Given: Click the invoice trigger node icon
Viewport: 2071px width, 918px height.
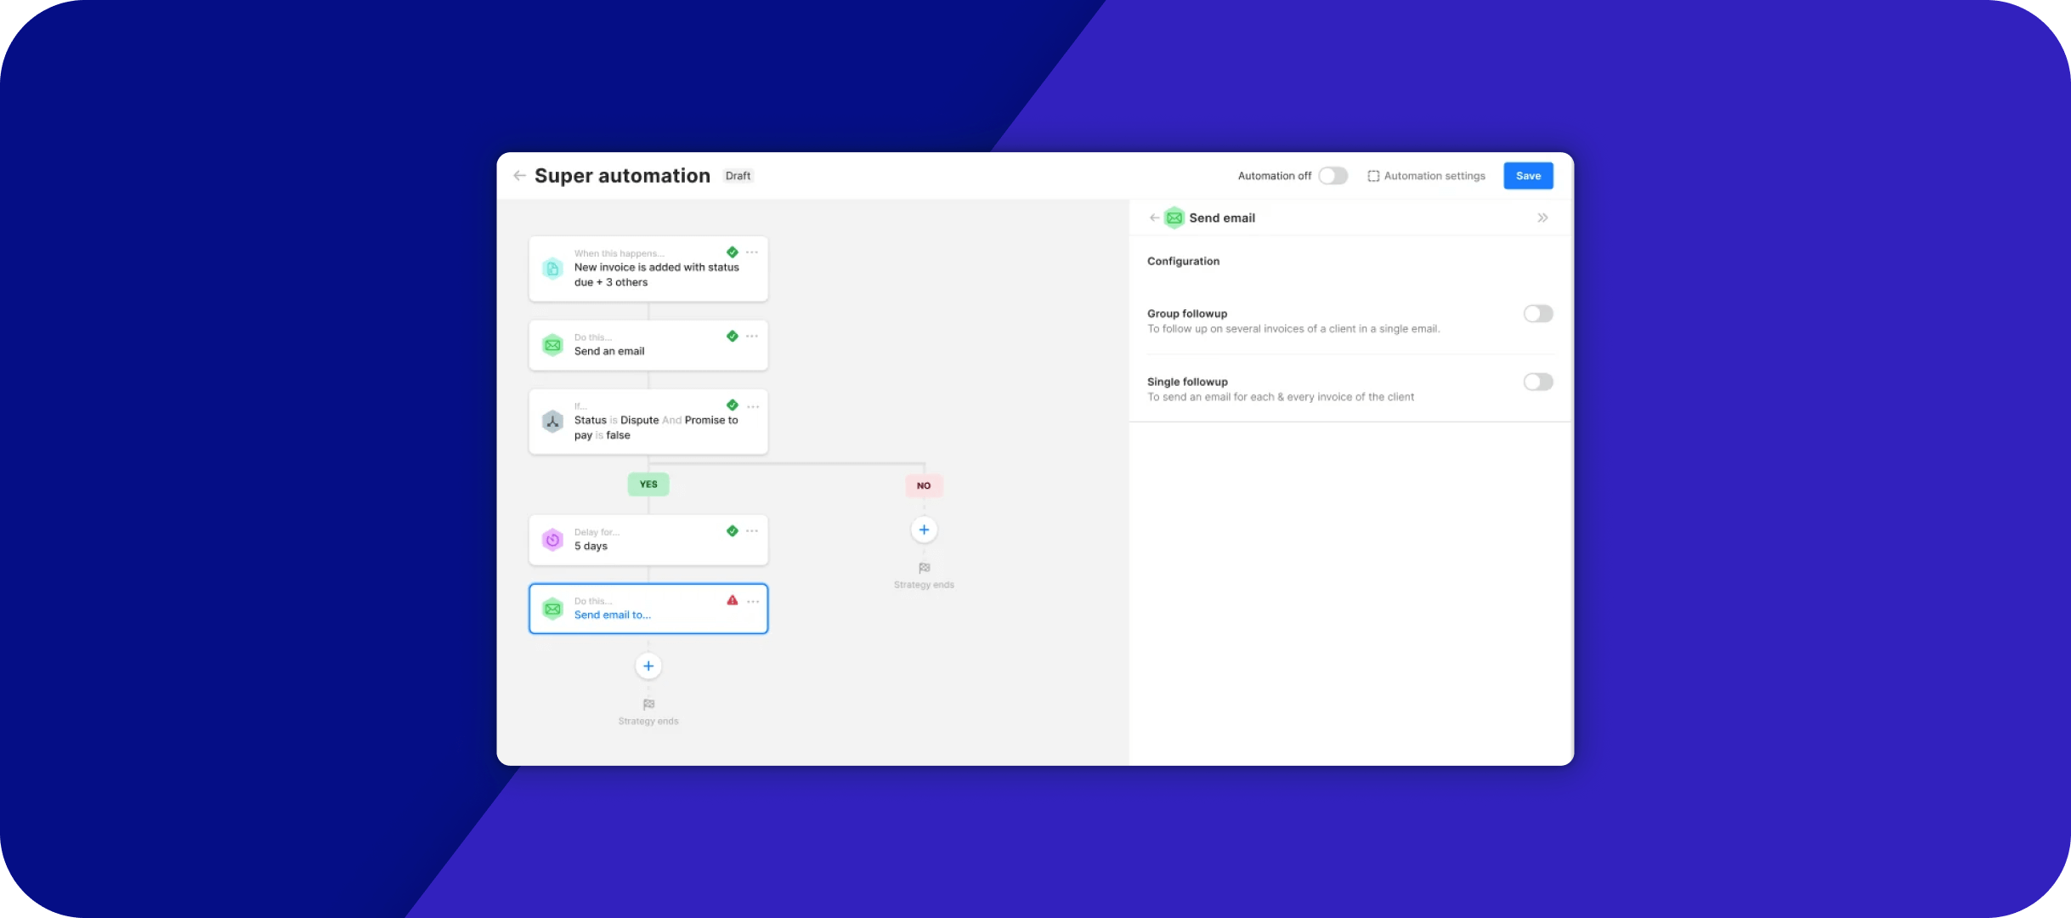Looking at the screenshot, I should (x=552, y=269).
